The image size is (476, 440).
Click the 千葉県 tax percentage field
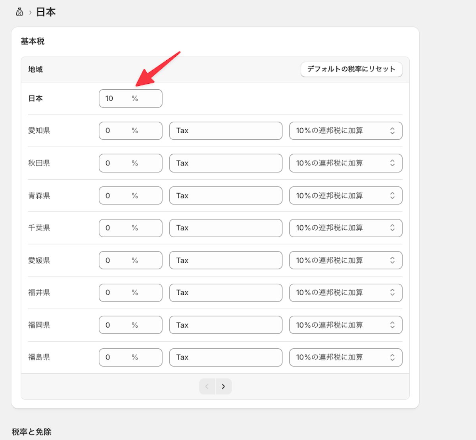click(130, 228)
